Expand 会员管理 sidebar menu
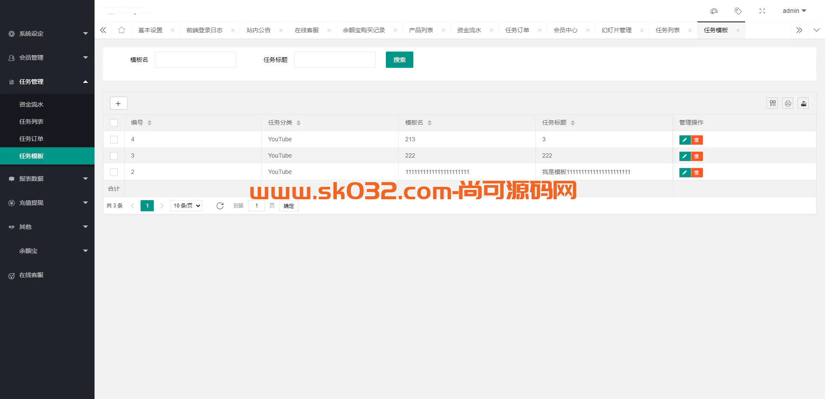 47,58
